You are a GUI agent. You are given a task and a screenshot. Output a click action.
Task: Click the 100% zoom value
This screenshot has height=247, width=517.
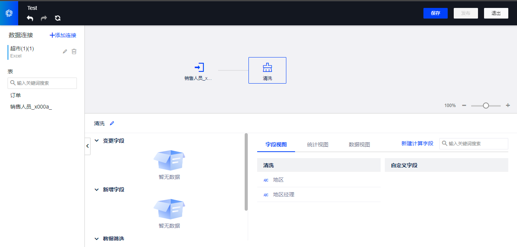(x=450, y=106)
